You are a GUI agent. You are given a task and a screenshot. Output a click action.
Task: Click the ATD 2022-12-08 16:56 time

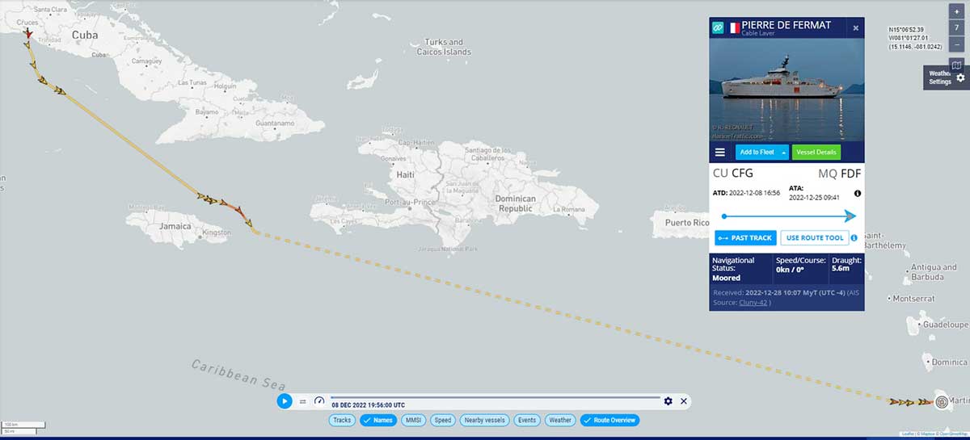click(753, 193)
